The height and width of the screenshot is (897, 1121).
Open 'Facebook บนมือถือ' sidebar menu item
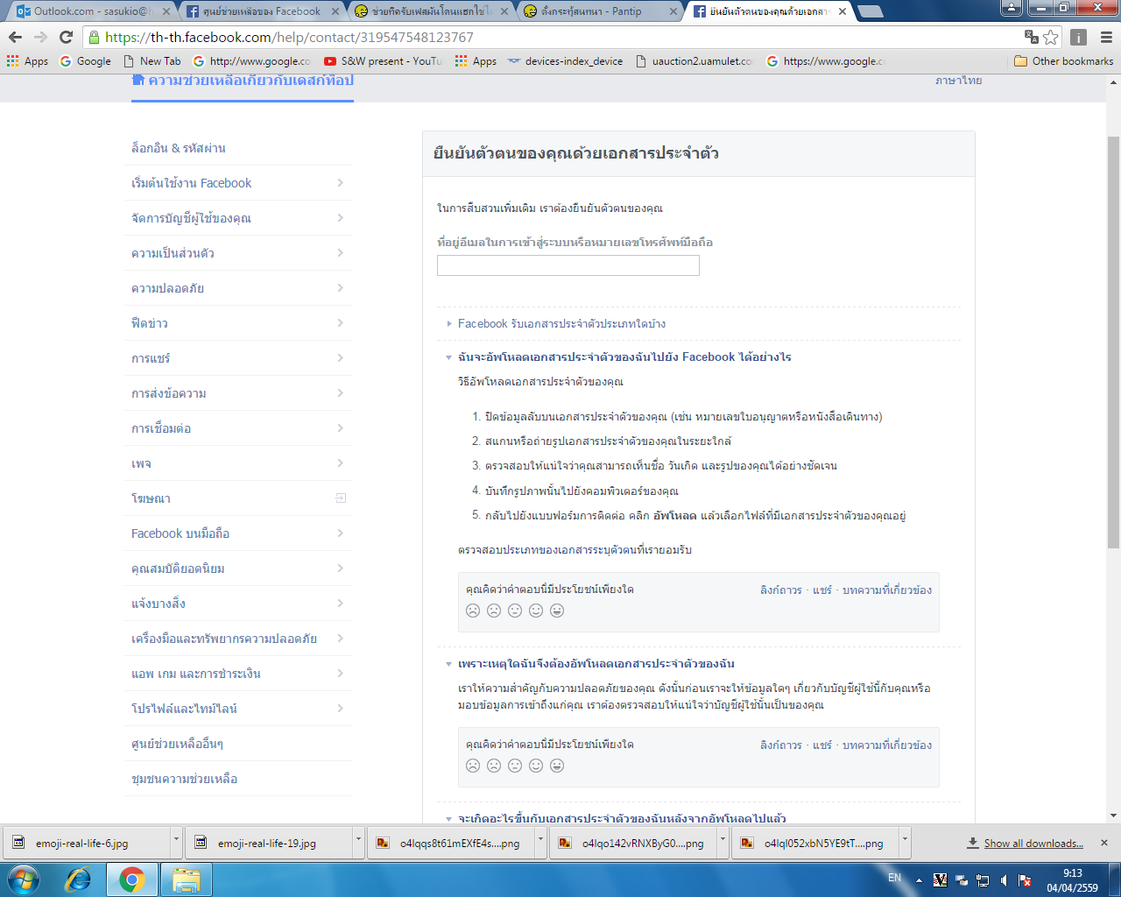pos(238,533)
